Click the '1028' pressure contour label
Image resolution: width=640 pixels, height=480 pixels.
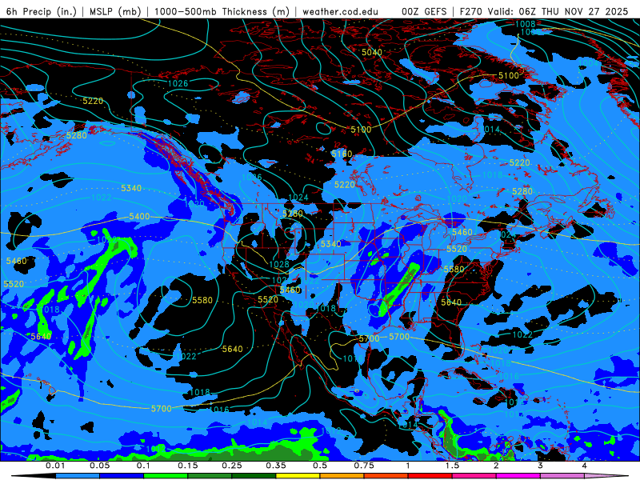pyautogui.click(x=279, y=264)
